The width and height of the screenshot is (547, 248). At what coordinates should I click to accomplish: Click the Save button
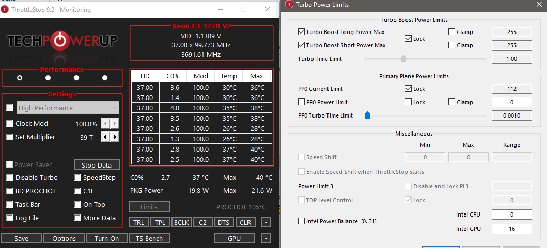pos(21,238)
